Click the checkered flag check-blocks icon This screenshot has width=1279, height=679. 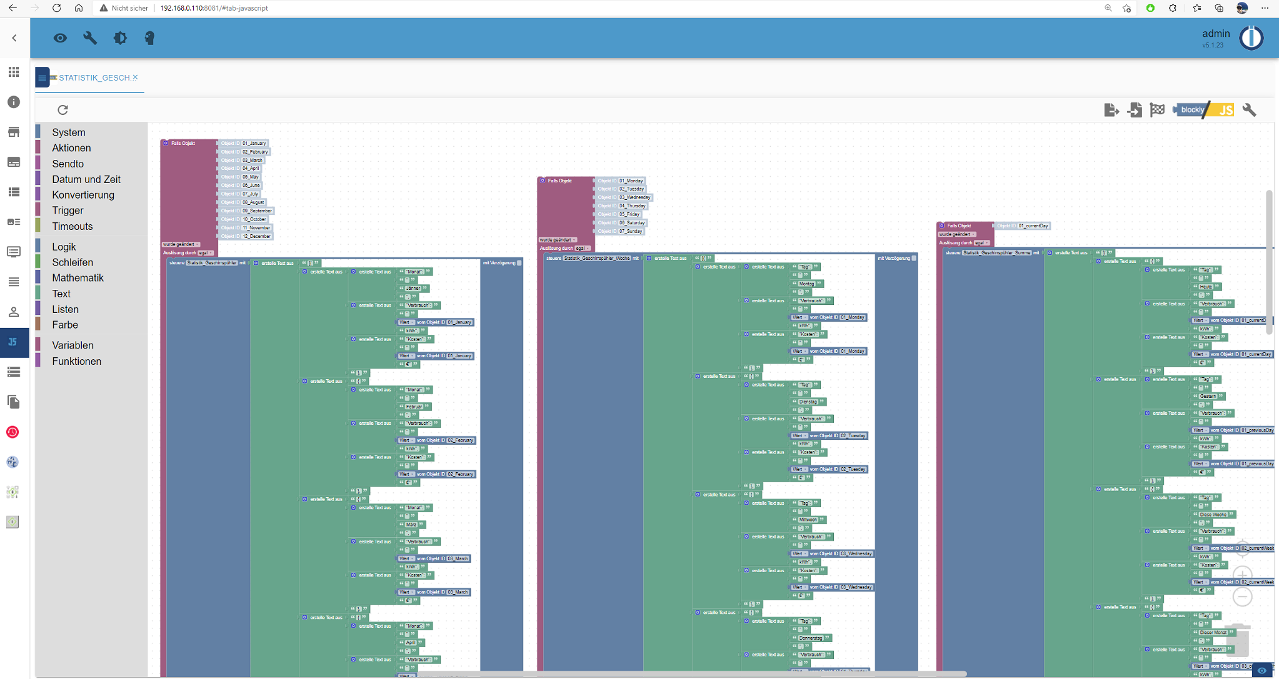(1157, 109)
